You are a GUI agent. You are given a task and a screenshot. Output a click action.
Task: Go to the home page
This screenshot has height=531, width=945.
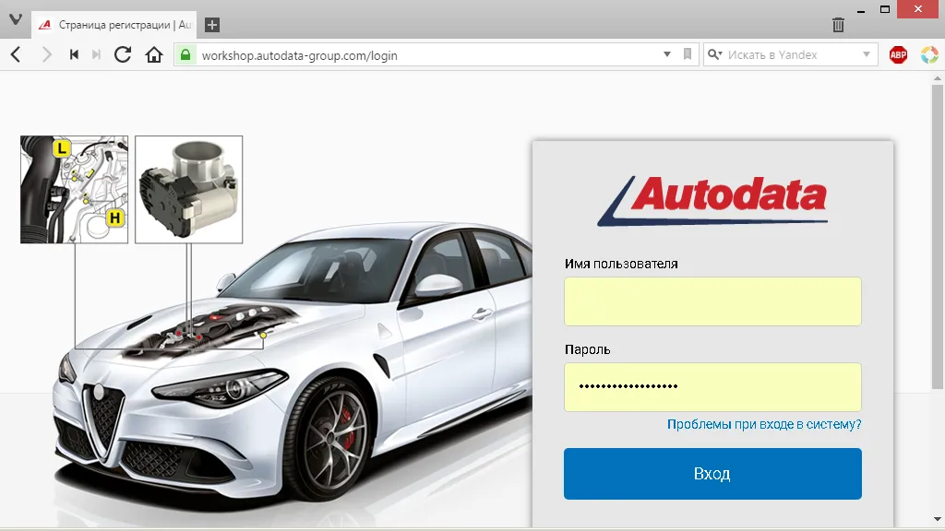click(154, 54)
